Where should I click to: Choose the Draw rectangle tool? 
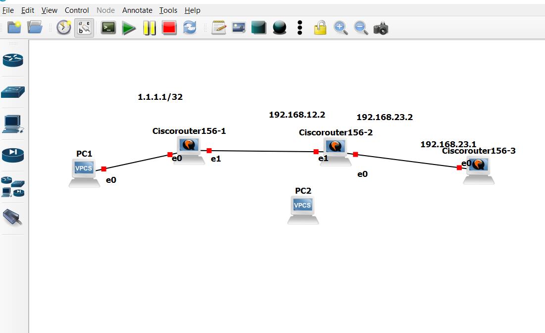click(259, 28)
